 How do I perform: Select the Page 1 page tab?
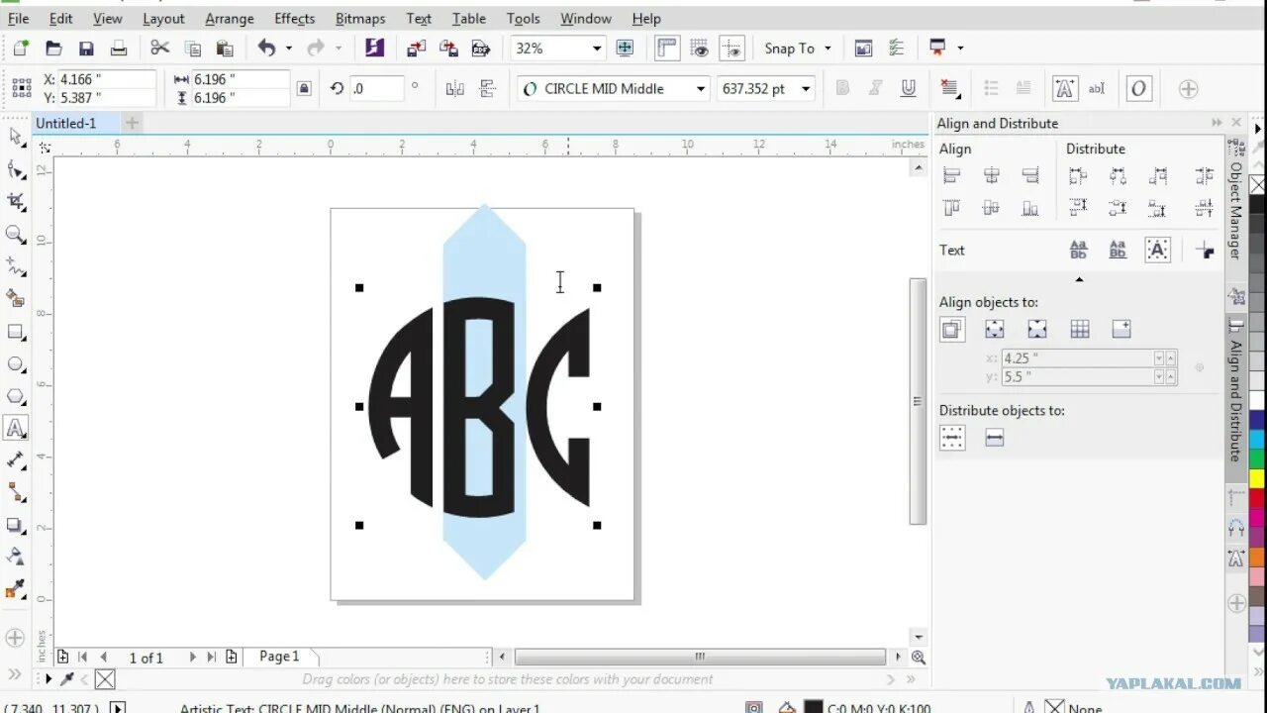click(279, 656)
